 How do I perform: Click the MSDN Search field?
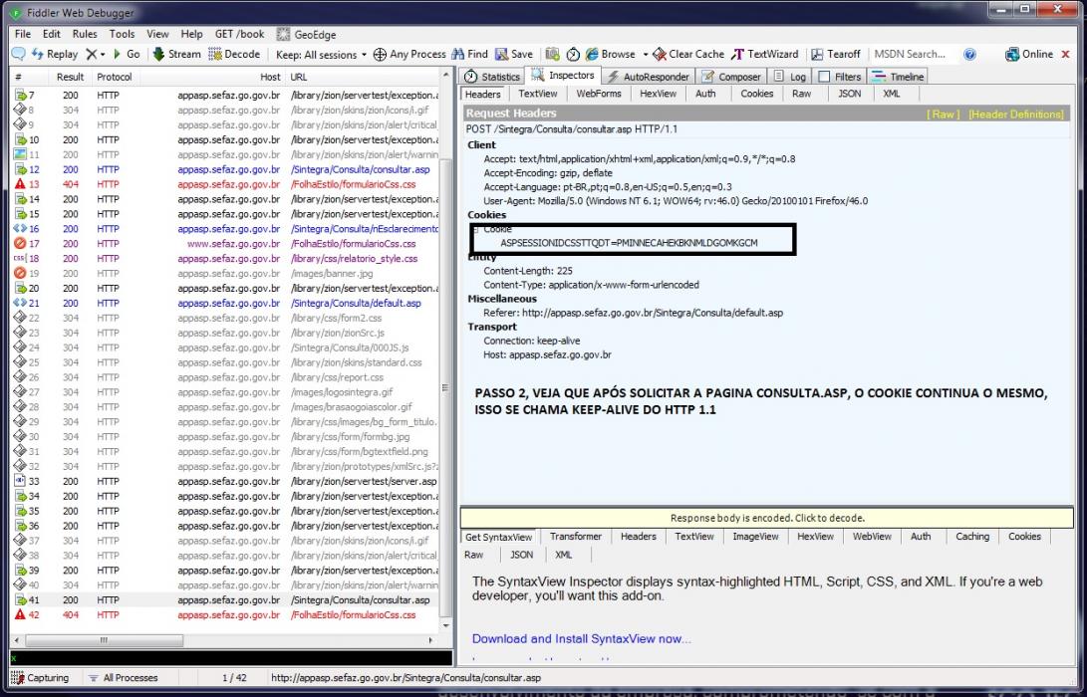(911, 54)
